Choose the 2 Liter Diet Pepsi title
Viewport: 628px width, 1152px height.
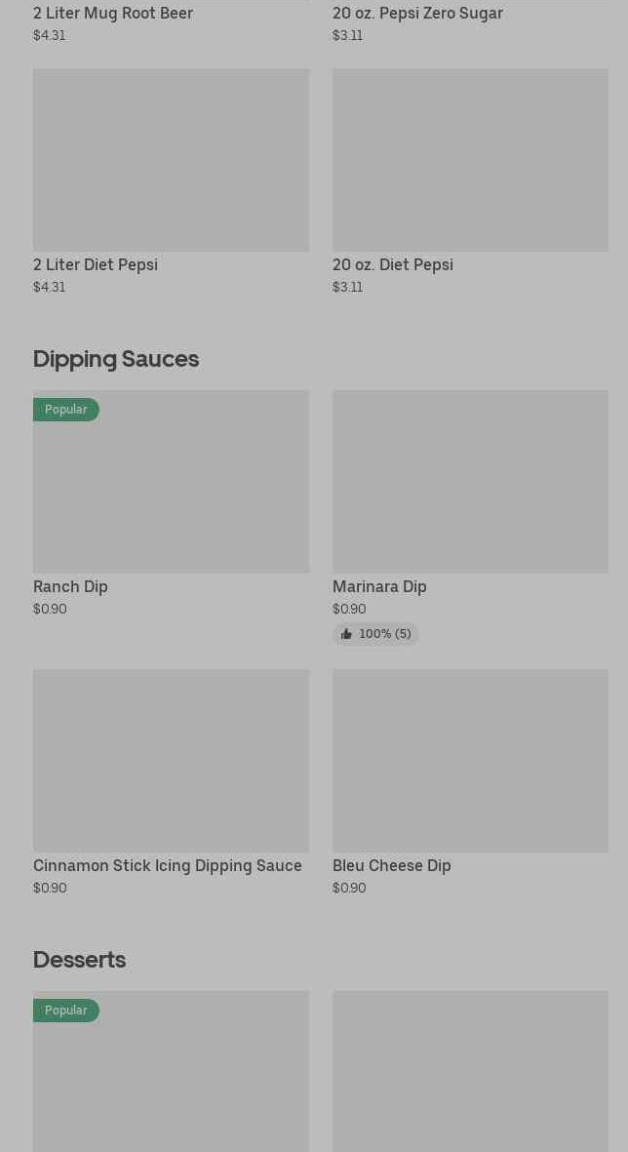coord(96,265)
